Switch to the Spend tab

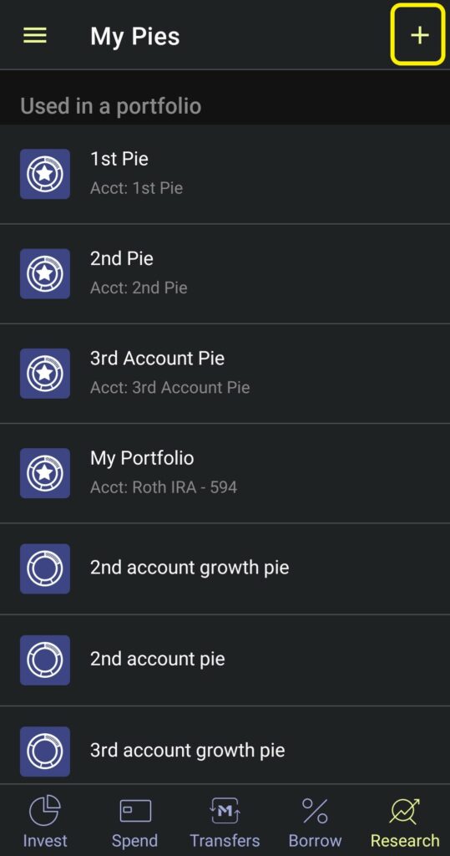tap(134, 821)
